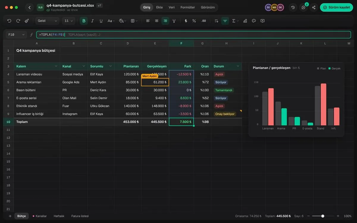This screenshot has width=357, height=223.
Task: Switch to the Veri tab
Action: tap(172, 7)
